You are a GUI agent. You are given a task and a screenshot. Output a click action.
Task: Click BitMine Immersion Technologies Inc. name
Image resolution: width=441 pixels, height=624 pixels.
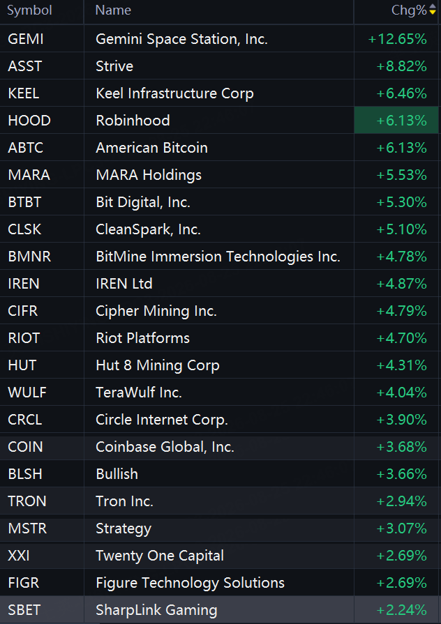pos(218,257)
